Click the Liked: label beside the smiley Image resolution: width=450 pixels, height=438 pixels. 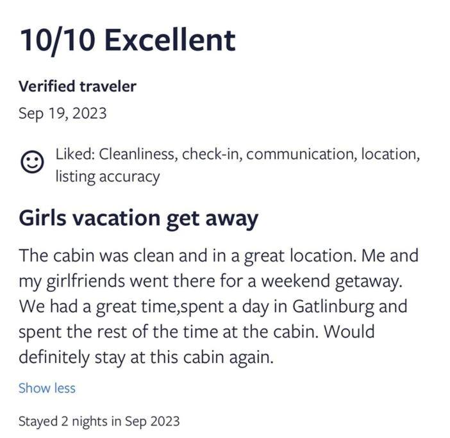[75, 154]
